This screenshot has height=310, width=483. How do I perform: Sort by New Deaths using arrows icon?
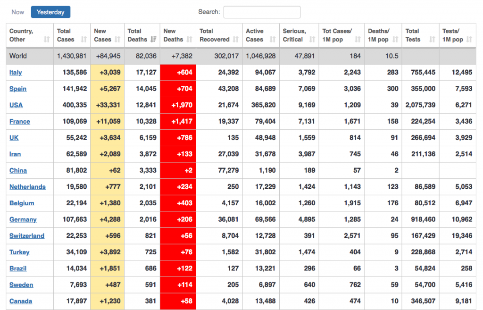(x=189, y=40)
